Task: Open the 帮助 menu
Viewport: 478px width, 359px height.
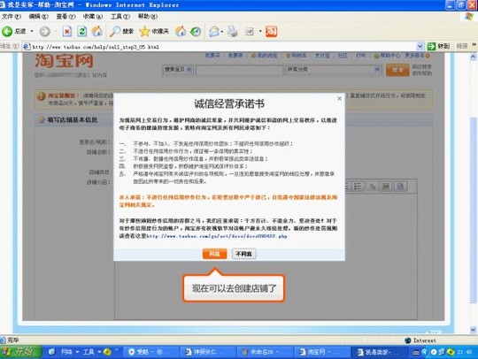Action: [148, 17]
